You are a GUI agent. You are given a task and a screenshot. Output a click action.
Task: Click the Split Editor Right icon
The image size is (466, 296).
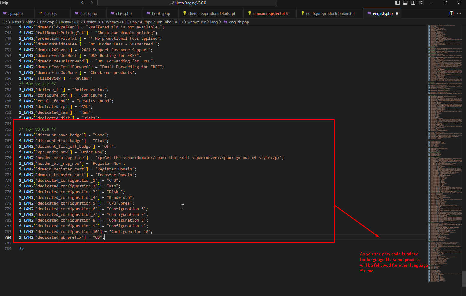(451, 13)
